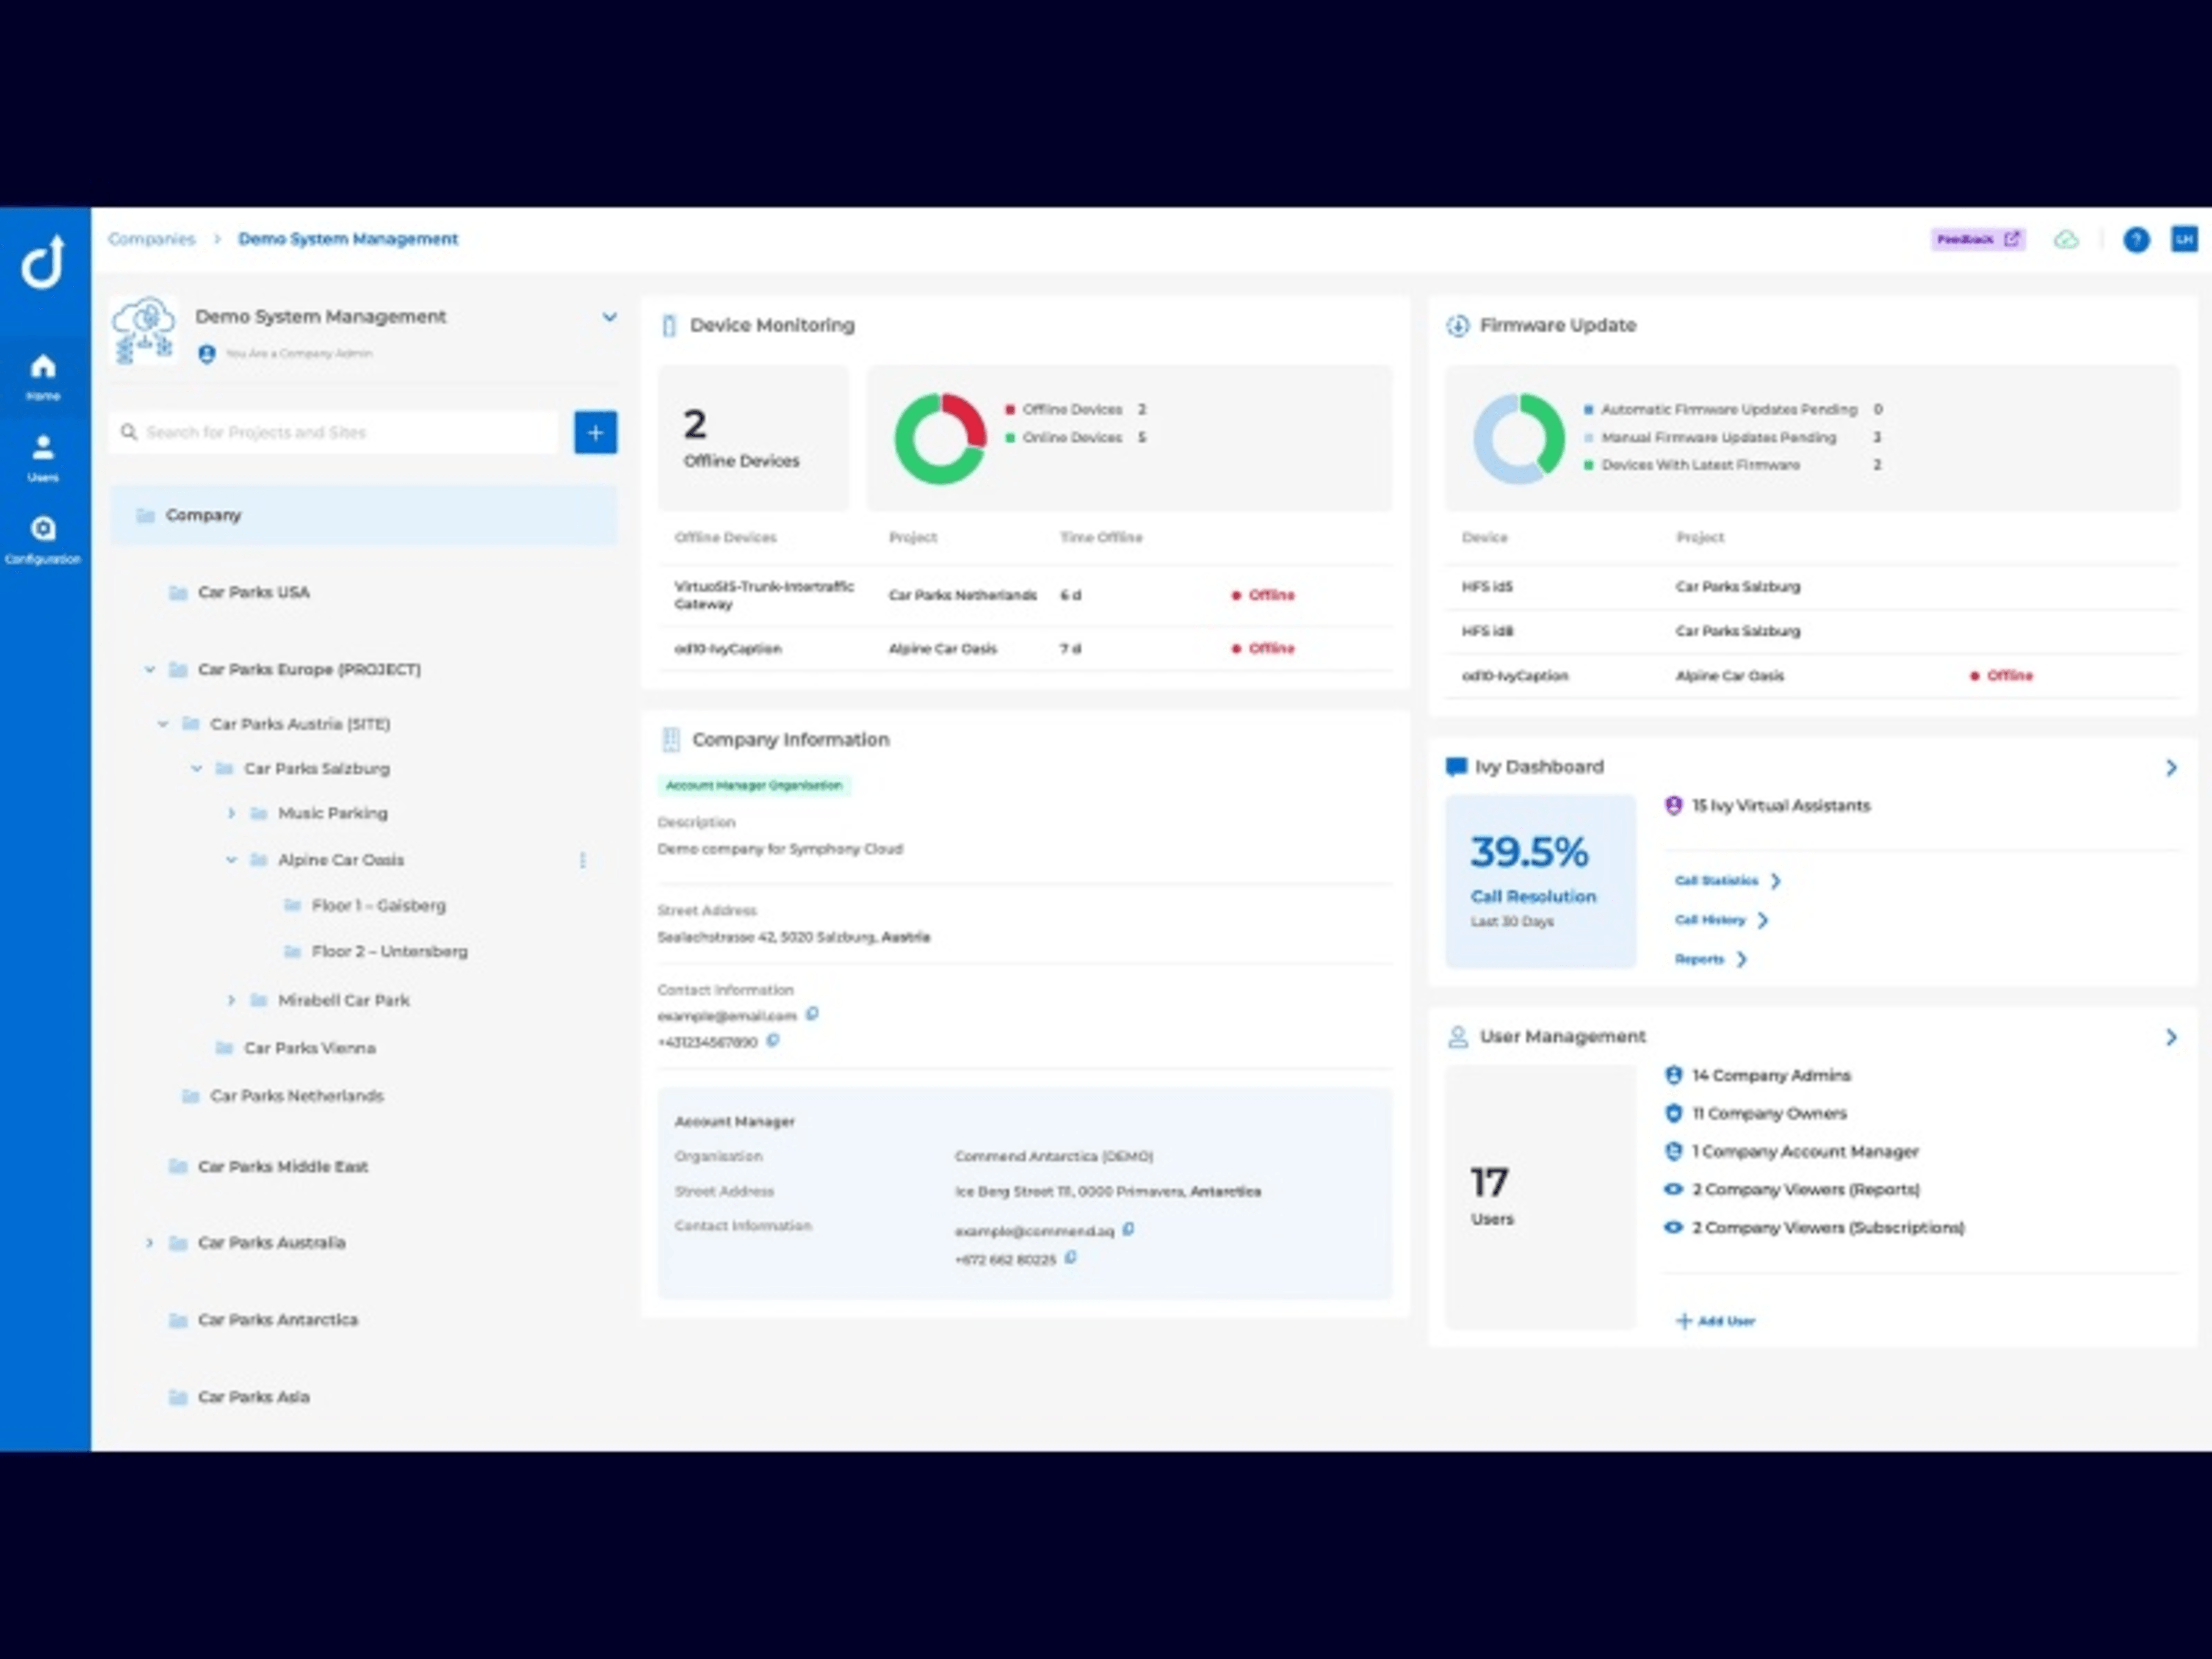Open the Alpine Car Oasis three-dot menu
The width and height of the screenshot is (2212, 1659).
point(582,860)
